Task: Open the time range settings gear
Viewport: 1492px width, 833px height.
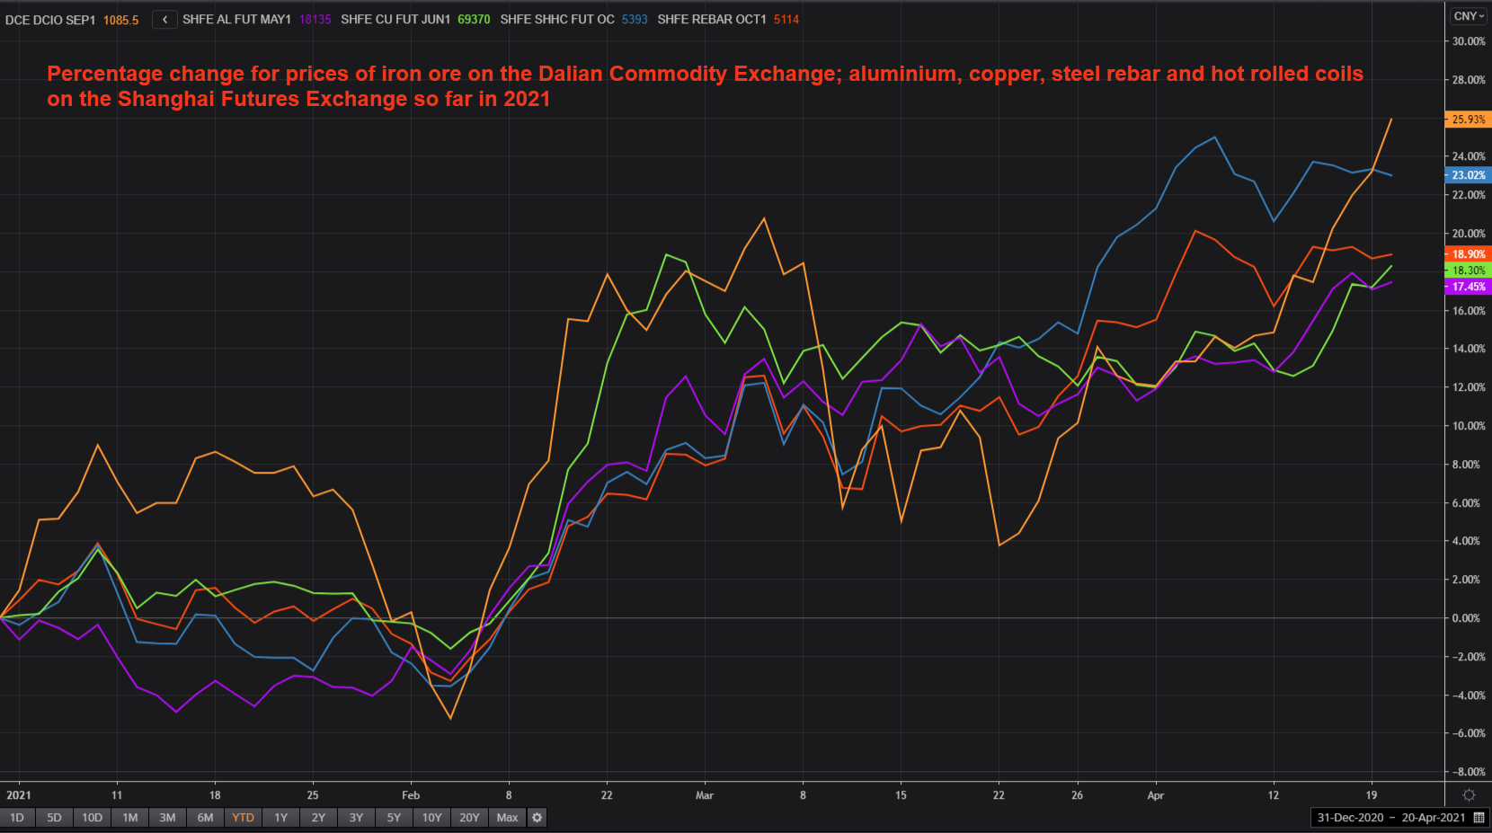Action: (x=537, y=818)
